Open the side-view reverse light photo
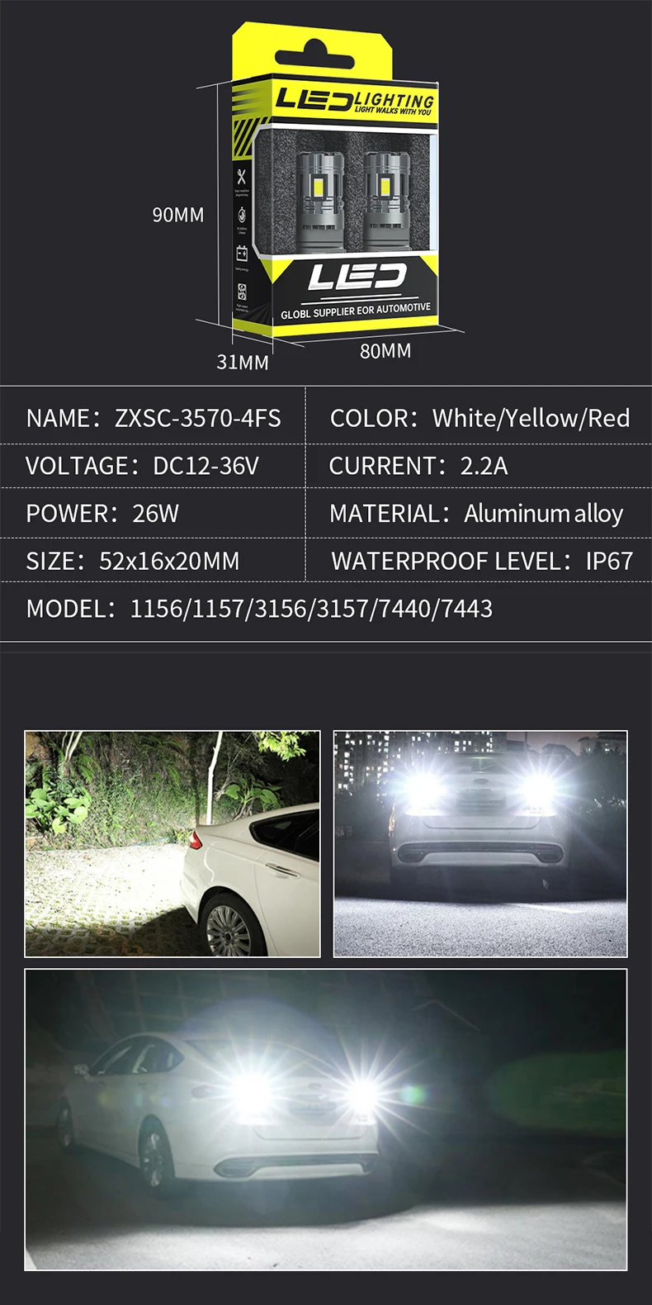 click(172, 843)
